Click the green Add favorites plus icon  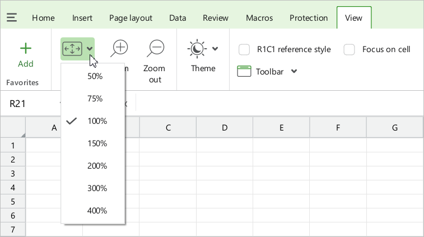(26, 48)
